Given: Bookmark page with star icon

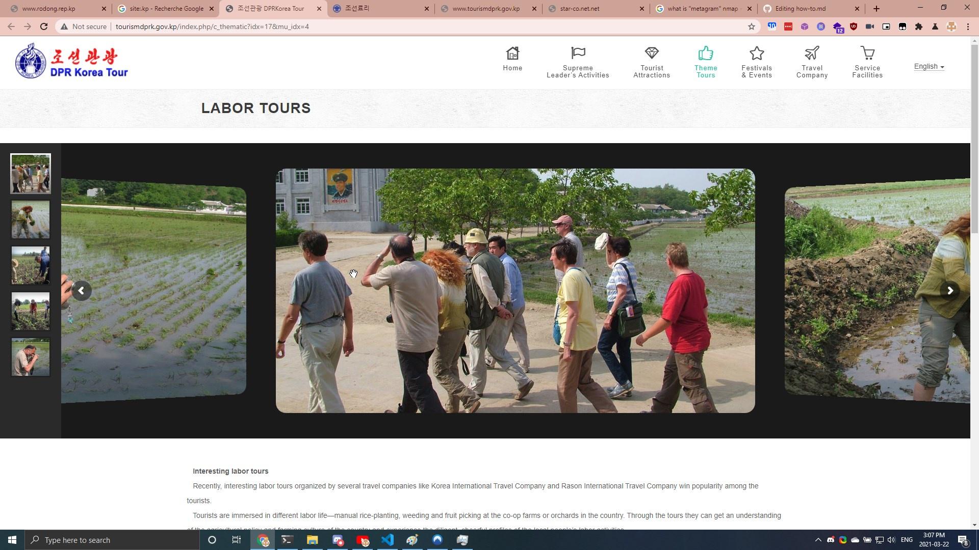Looking at the screenshot, I should [751, 26].
